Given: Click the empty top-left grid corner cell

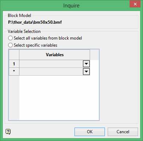Looking at the screenshot, I should tap(14, 55).
